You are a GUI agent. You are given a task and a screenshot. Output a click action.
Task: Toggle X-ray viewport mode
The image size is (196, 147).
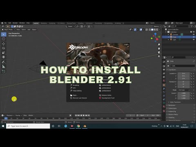pos(147,29)
